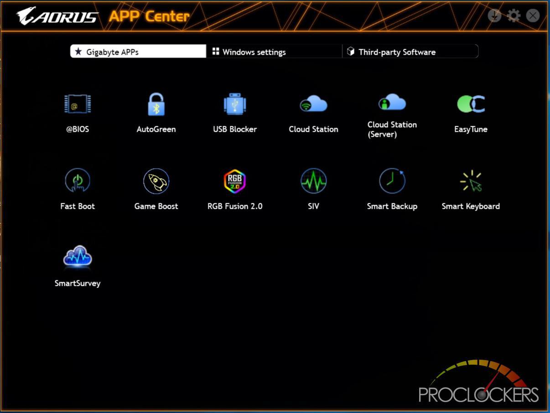The height and width of the screenshot is (413, 550).
Task: Click the "Game Boost" label
Action: (156, 206)
